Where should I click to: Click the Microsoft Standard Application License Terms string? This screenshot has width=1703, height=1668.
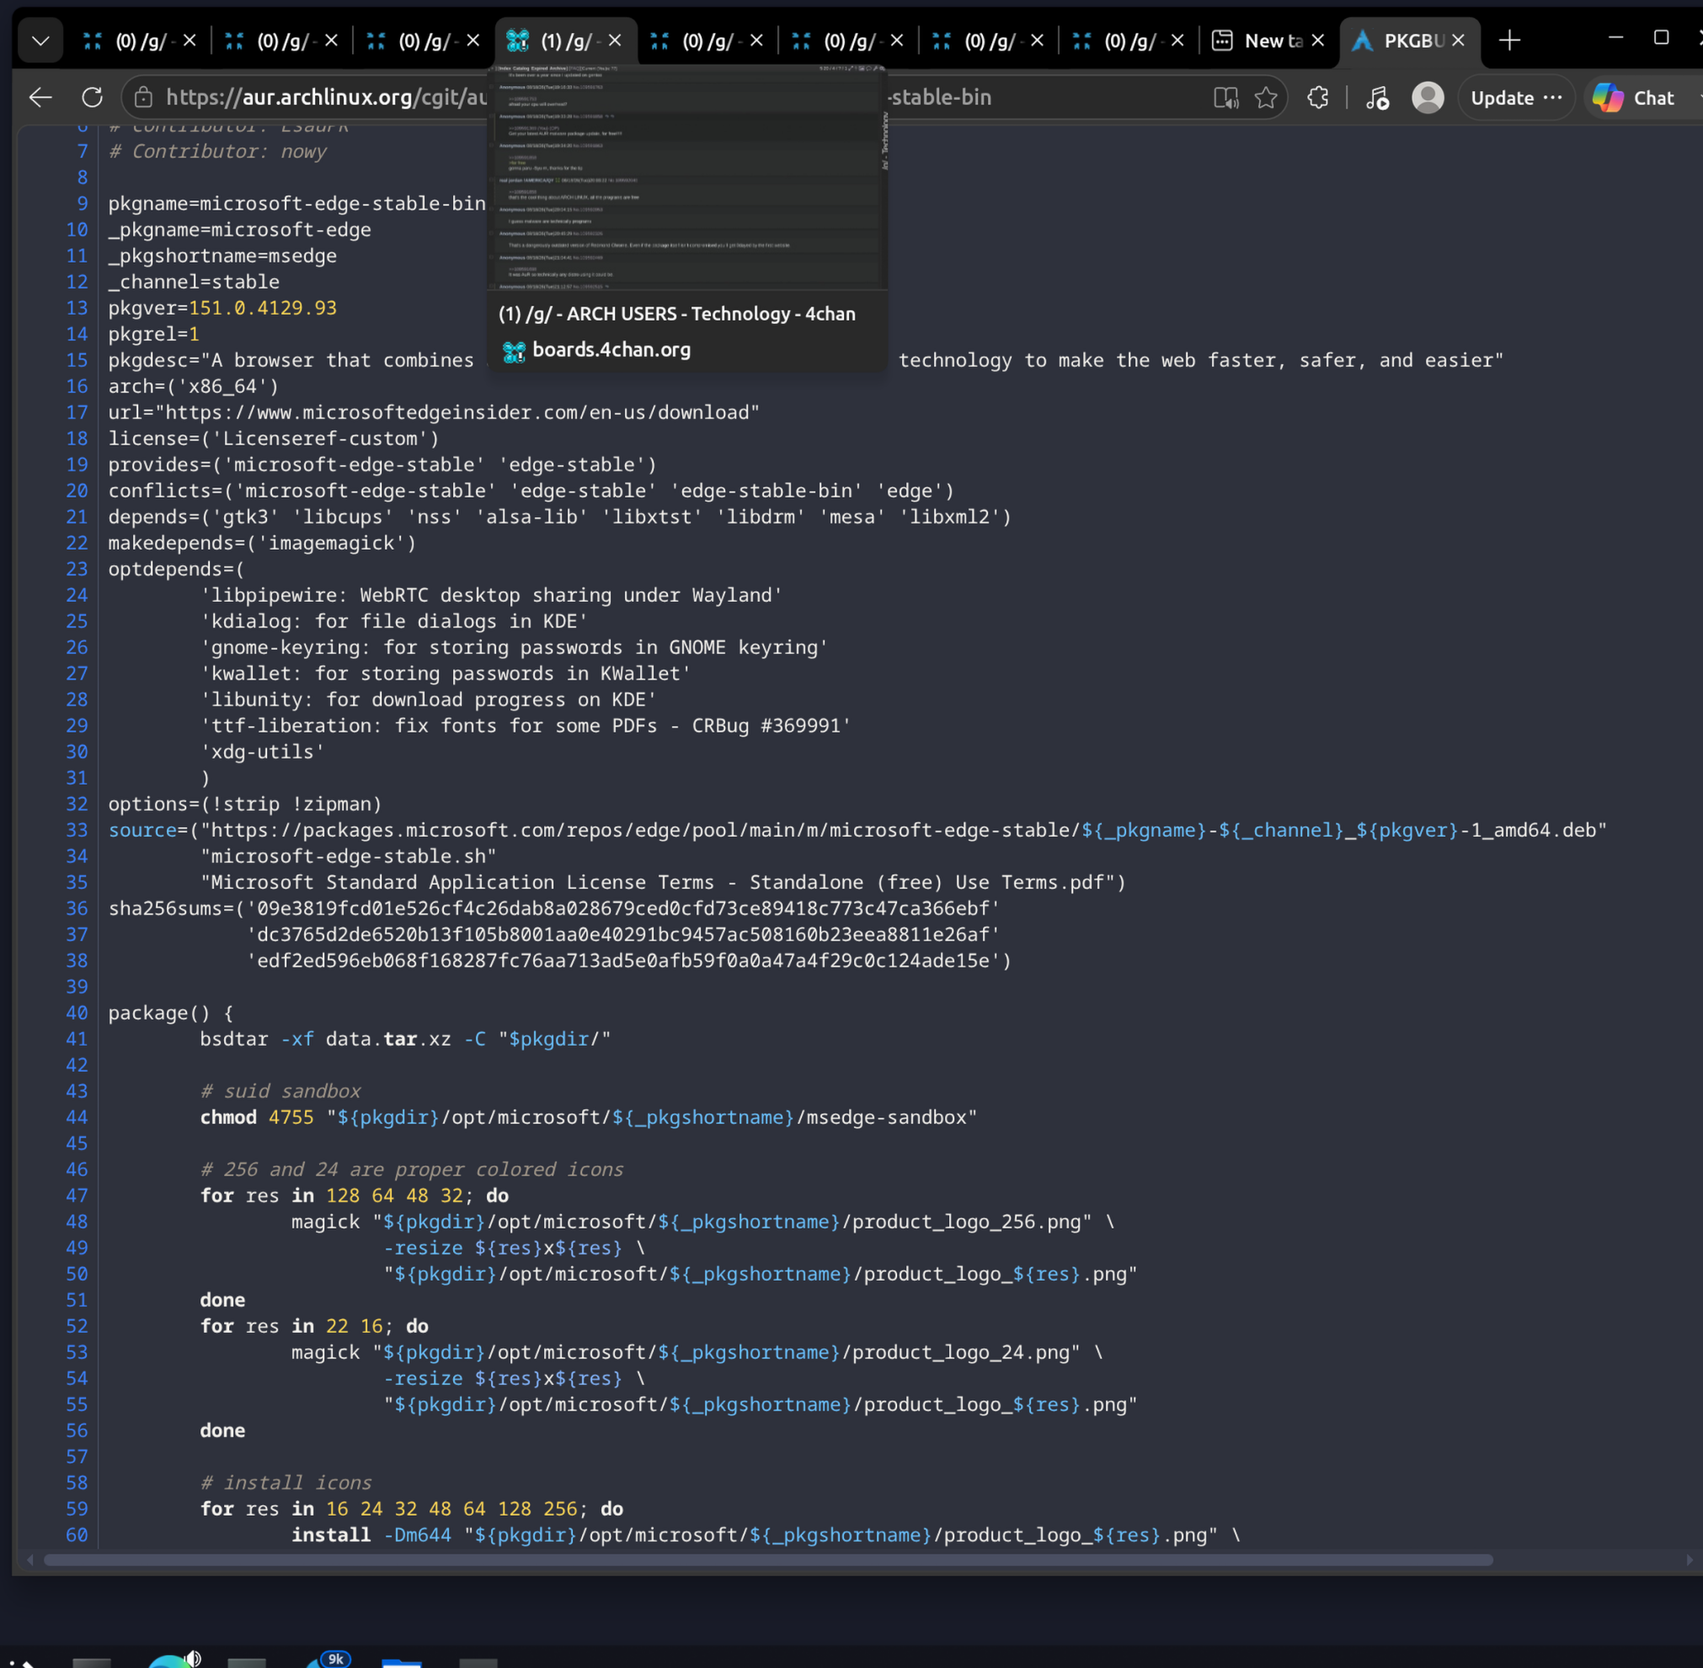tap(657, 883)
